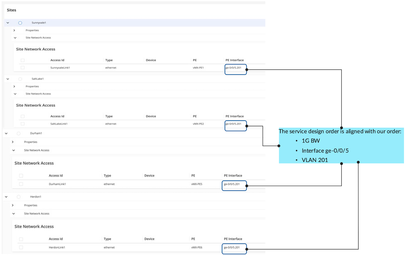Expand Properties under Herdon1
Viewport: 406px width, 255px height.
pos(13,205)
